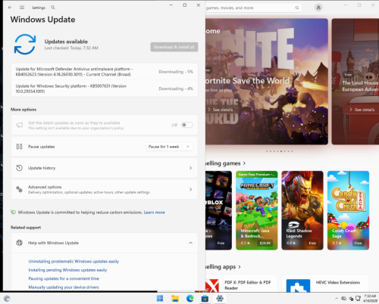The width and height of the screenshot is (379, 304).
Task: Click the HEVC Video Extensions title
Action: click(x=338, y=282)
